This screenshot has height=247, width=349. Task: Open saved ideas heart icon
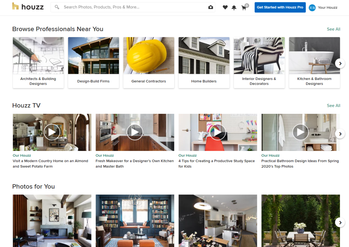[225, 7]
